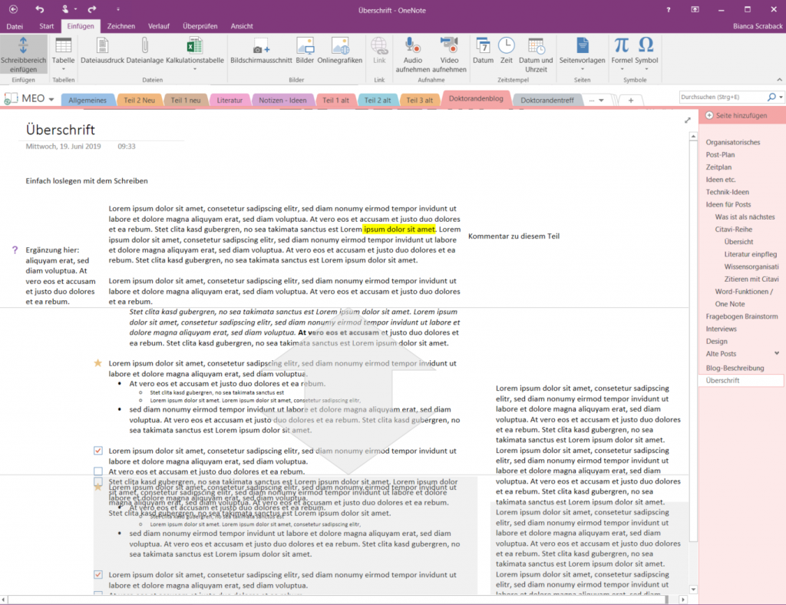Open Dateiausdruck to insert a file printout

102,50
